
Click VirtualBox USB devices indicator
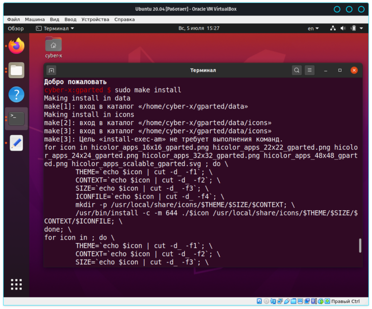pyautogui.click(x=287, y=301)
